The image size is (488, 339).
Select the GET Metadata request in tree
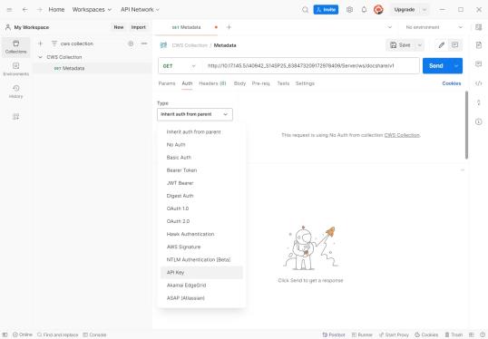(93, 68)
